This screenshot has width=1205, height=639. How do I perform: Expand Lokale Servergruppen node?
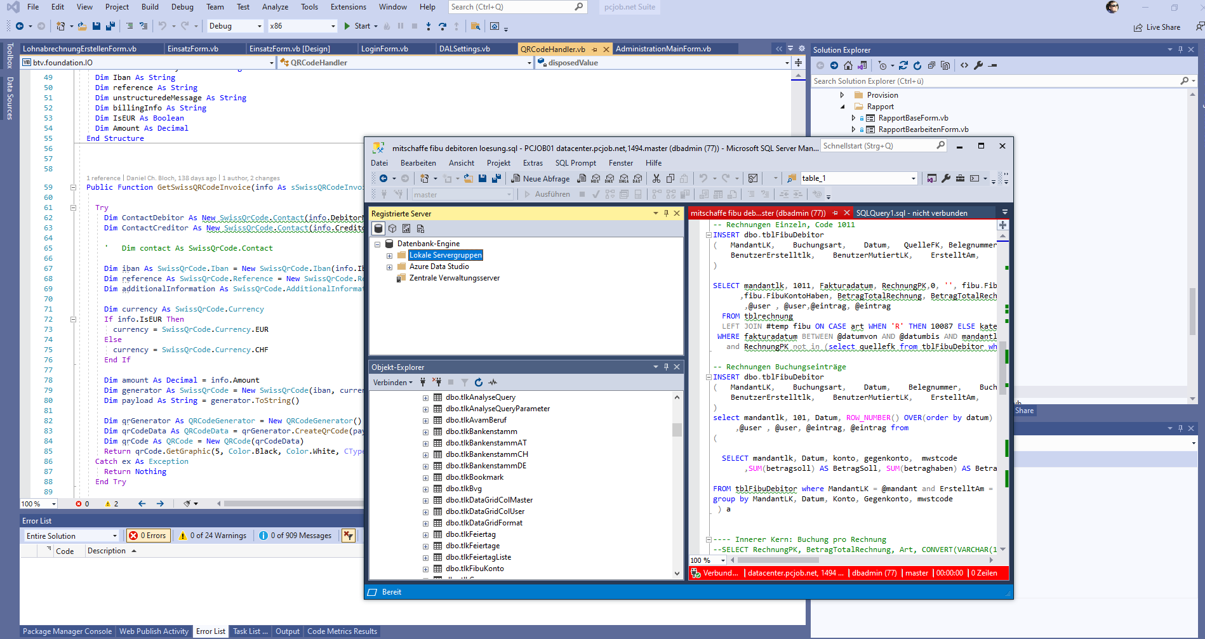(x=389, y=256)
